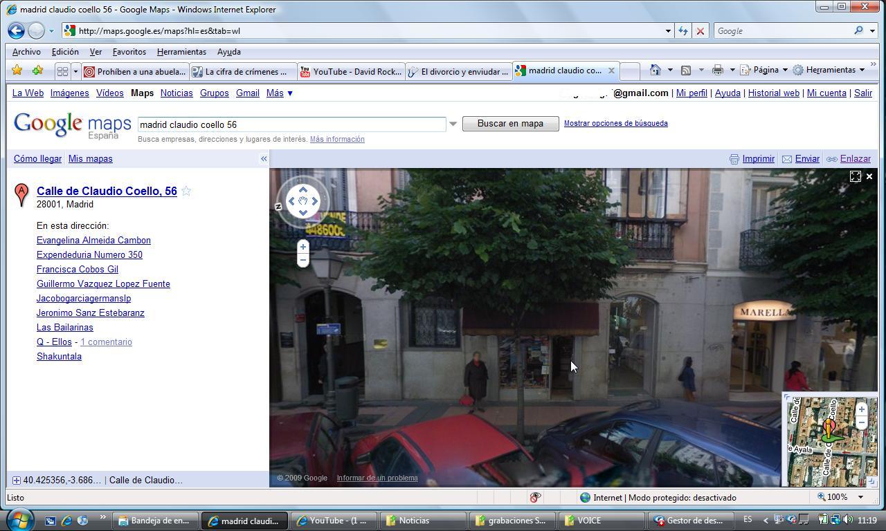The image size is (886, 531).
Task: Open the address bar history dropdown
Action: coord(668,30)
